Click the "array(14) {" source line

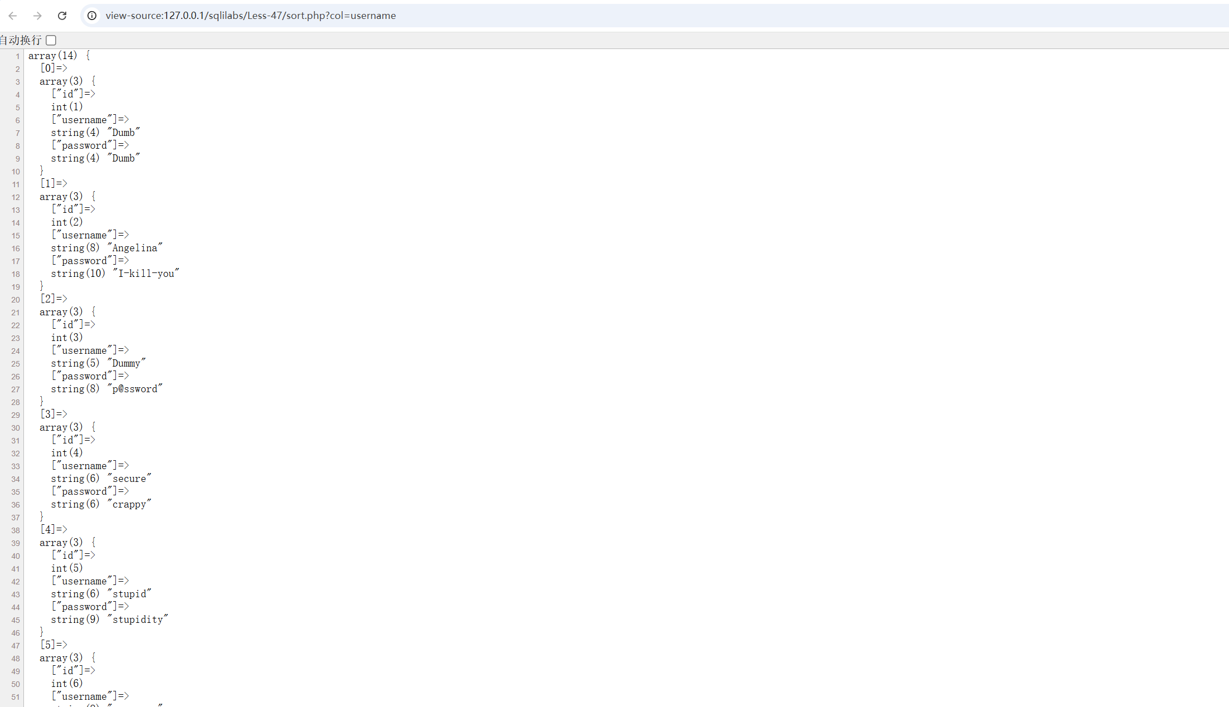(59, 56)
